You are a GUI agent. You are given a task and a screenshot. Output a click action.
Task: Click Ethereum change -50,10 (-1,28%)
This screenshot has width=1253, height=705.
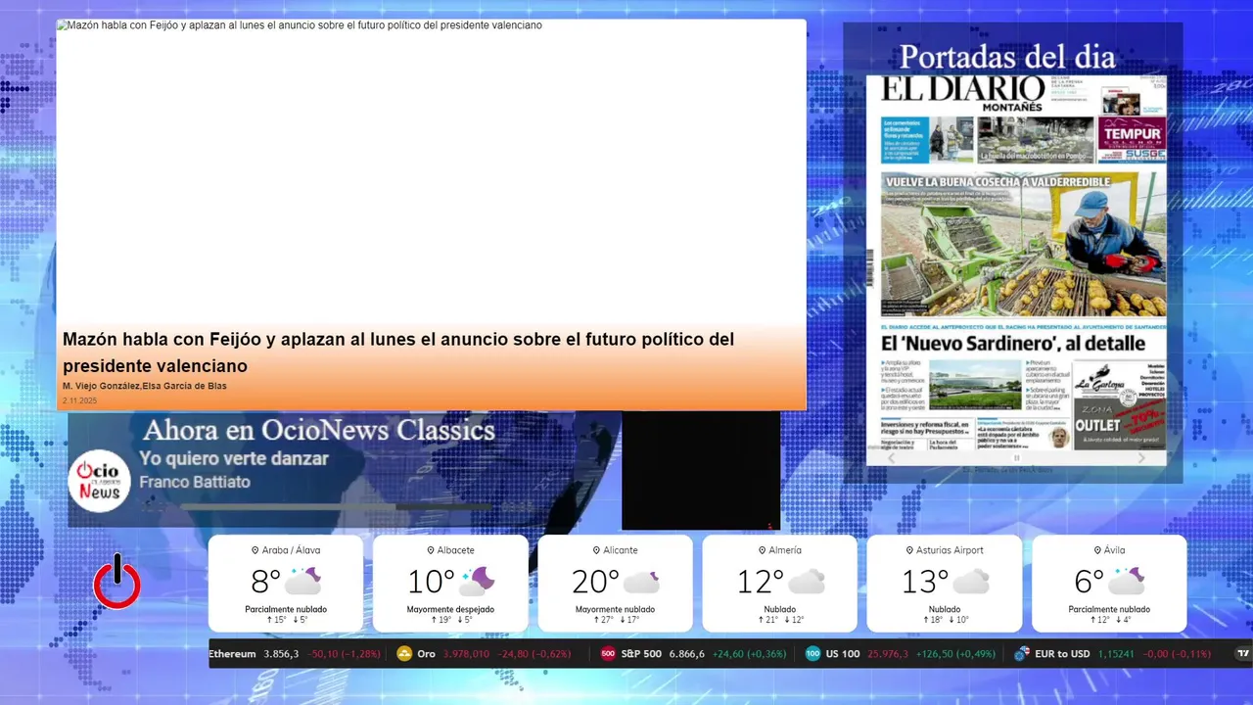[x=344, y=654]
